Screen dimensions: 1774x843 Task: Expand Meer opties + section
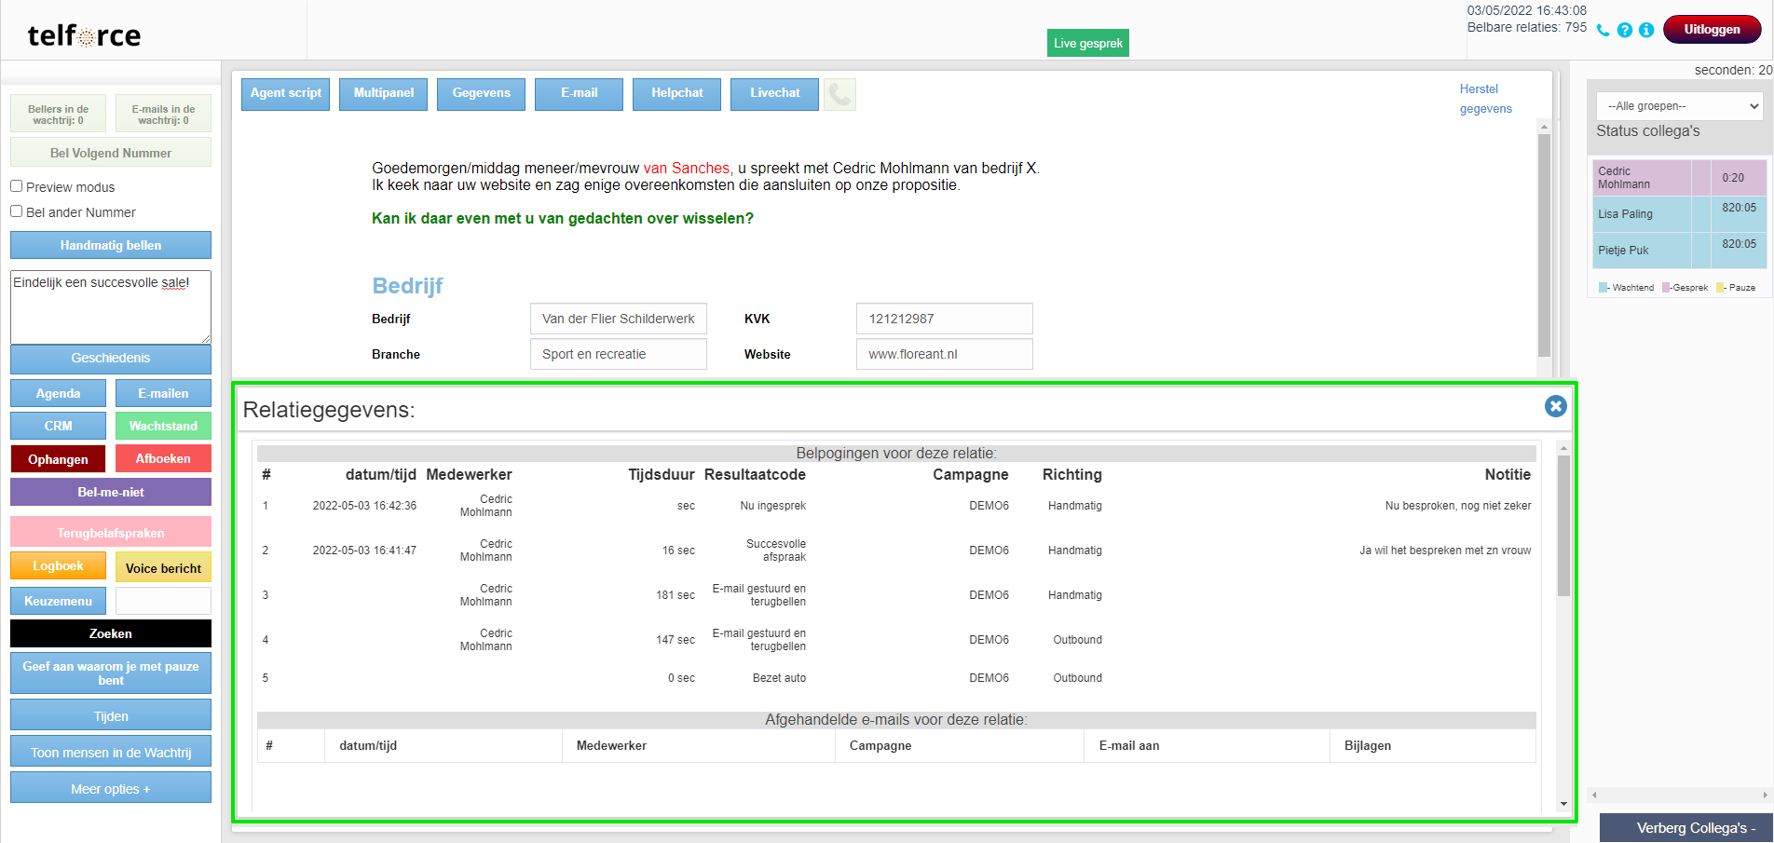coord(111,788)
